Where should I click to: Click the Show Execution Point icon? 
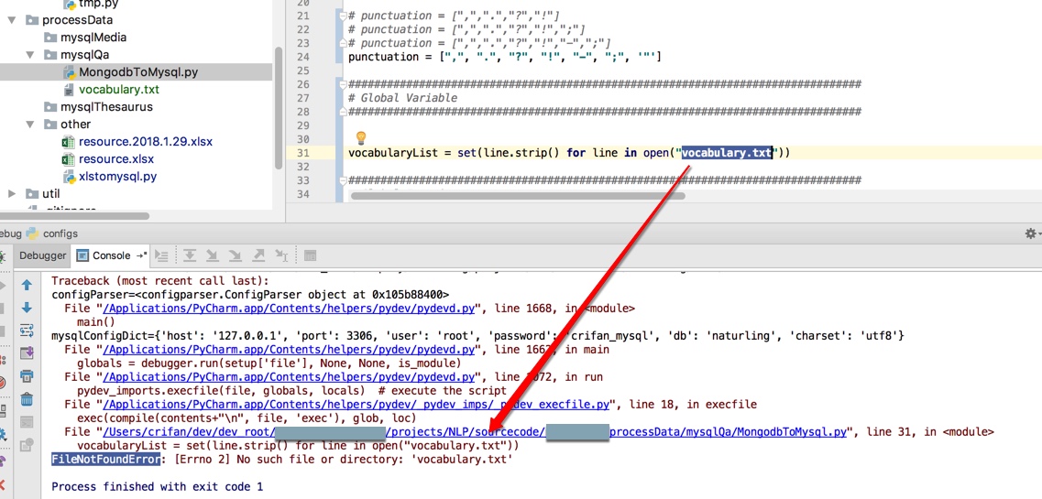tap(161, 255)
